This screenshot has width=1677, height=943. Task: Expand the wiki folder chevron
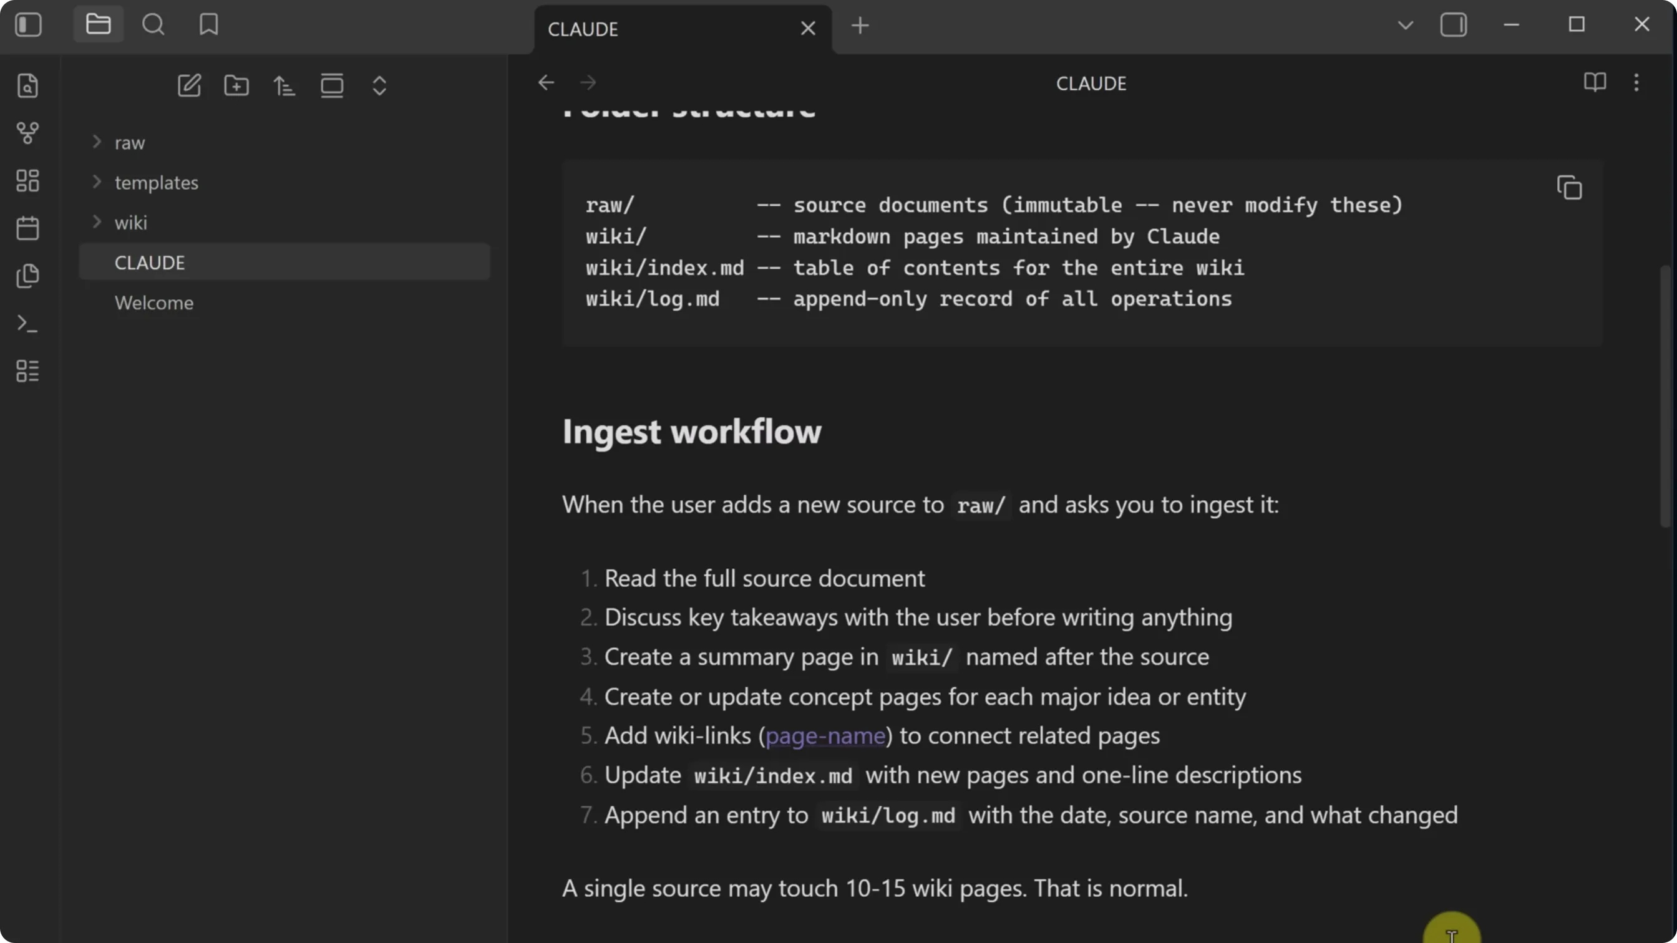(97, 222)
